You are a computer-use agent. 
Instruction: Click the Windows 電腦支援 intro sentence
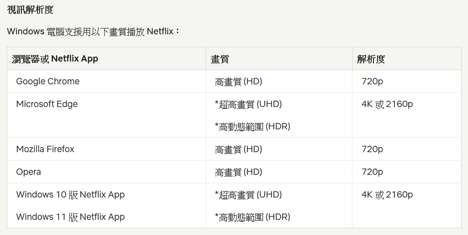click(94, 32)
